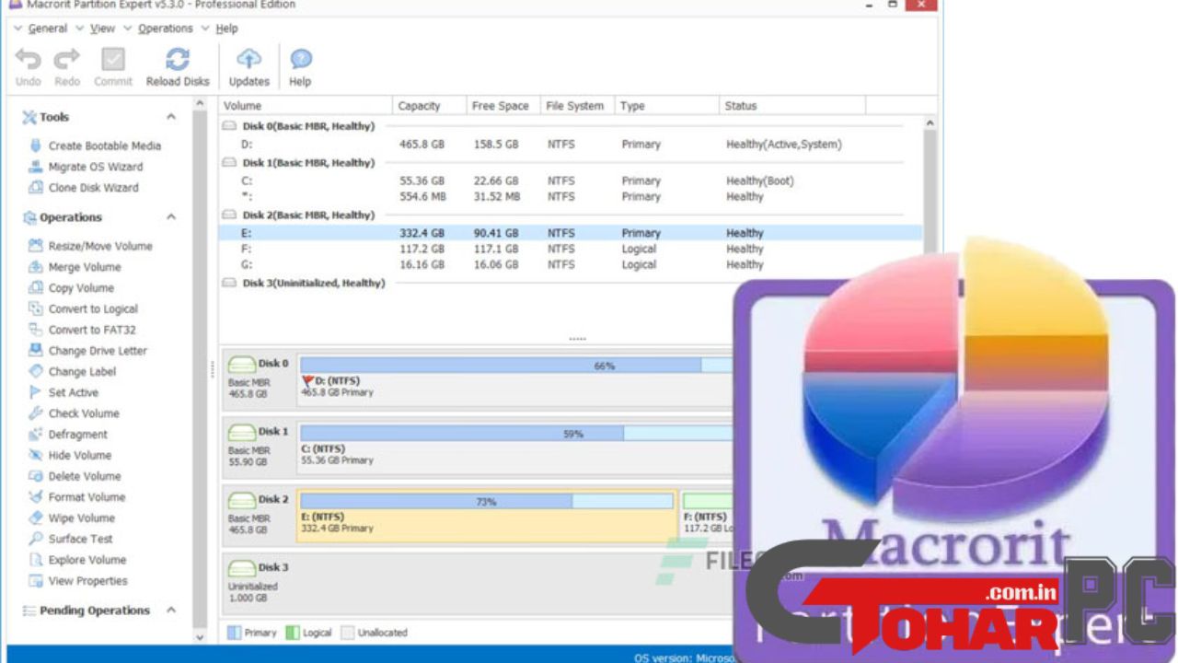Select the D: volume row
Screen dimensions: 1178x663
[571, 145]
